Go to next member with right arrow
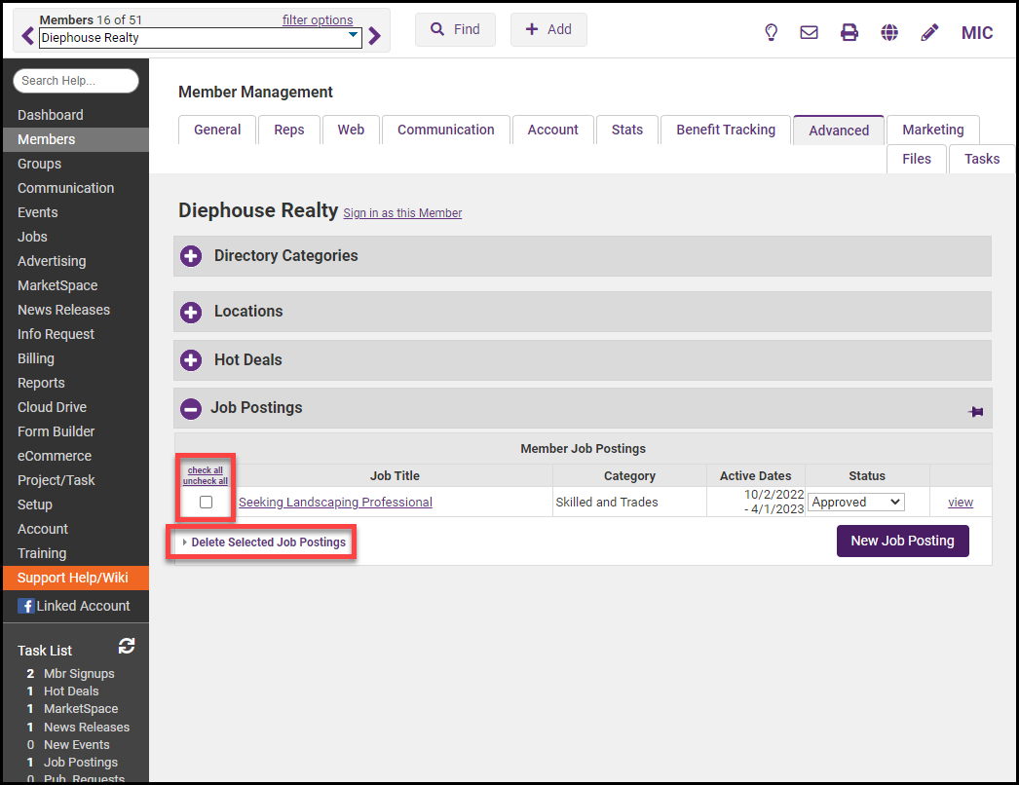The width and height of the screenshot is (1019, 785). click(x=375, y=37)
